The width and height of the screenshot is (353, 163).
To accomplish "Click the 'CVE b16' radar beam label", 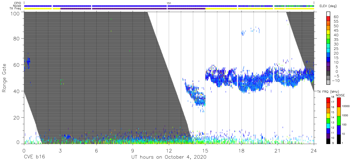I will tap(34, 157).
